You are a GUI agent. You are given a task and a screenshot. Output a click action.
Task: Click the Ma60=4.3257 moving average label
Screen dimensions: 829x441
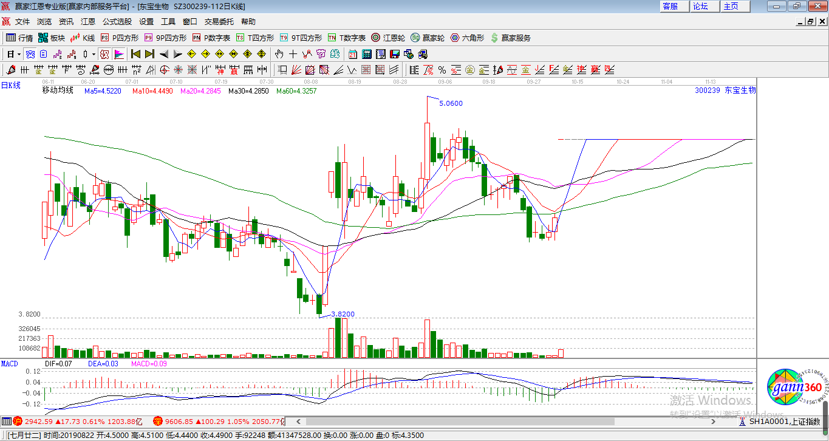[x=296, y=91]
